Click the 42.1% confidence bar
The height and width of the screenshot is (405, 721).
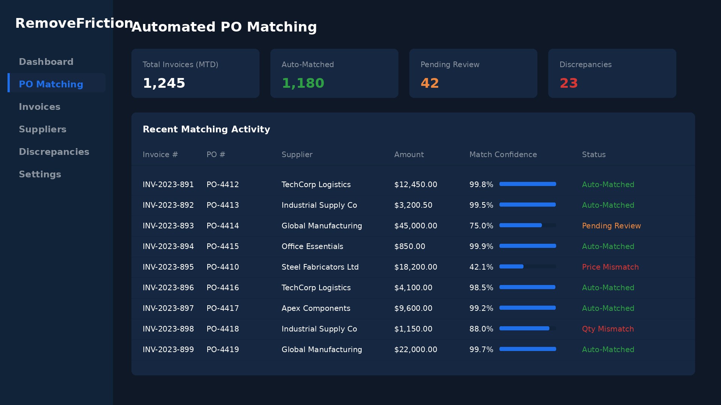click(x=527, y=267)
